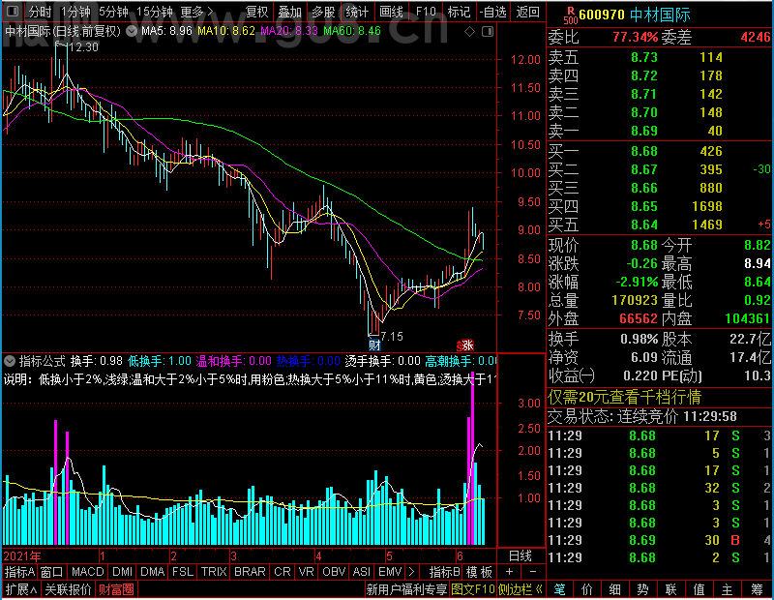Open the 多股 multi-stock view
Image resolution: width=774 pixels, height=600 pixels.
point(324,11)
